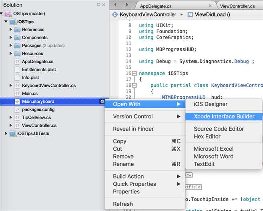Click the Main.storyboard file icon
263x211 pixels.
17,102
